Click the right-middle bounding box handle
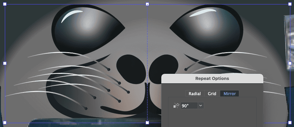The height and width of the screenshot is (127, 294). (x=290, y=63)
